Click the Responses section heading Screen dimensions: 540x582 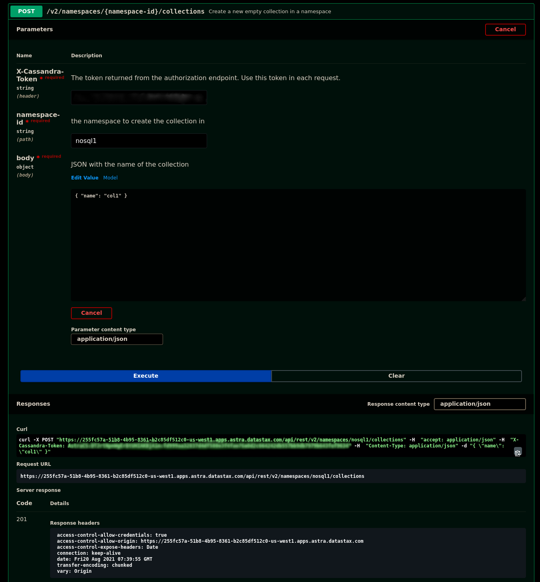[33, 404]
